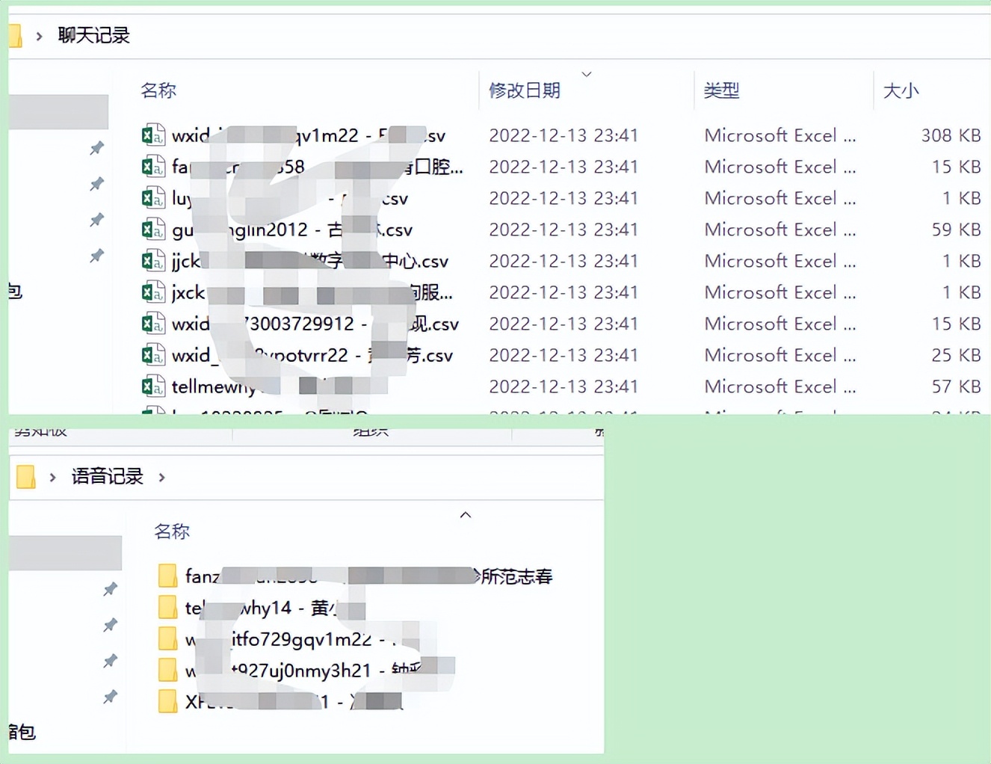
Task: Sort by 类型 column header
Action: tap(721, 90)
